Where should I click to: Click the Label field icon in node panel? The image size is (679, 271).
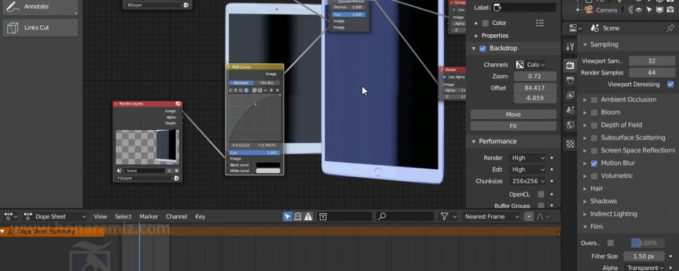497,7
